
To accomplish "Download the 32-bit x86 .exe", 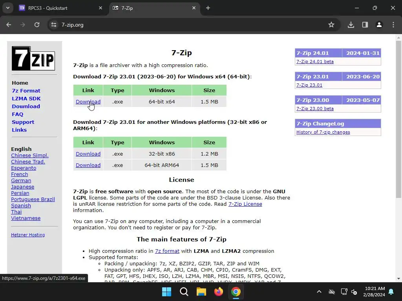I will click(x=88, y=154).
